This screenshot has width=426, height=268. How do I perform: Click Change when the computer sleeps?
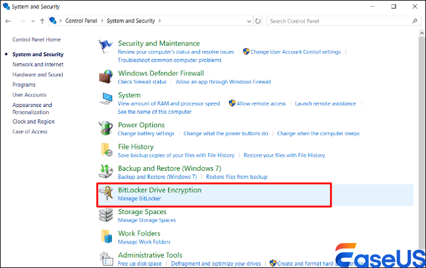318,134
